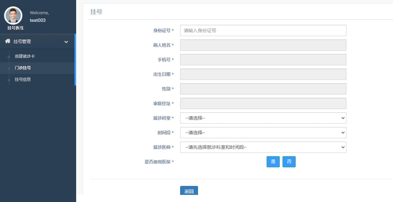
Task: Click the 性别 field
Action: 263,89
